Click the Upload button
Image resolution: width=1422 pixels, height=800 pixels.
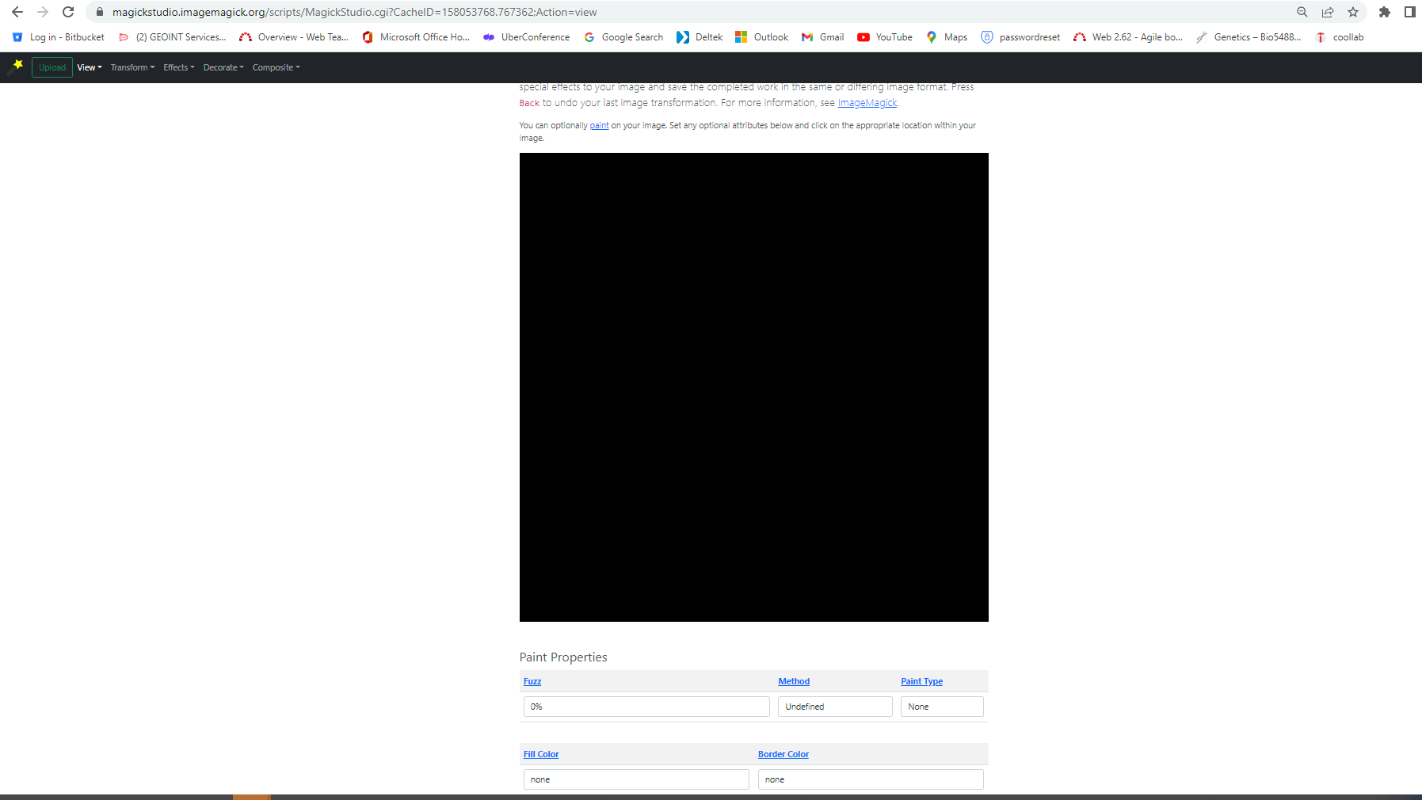[x=51, y=67]
